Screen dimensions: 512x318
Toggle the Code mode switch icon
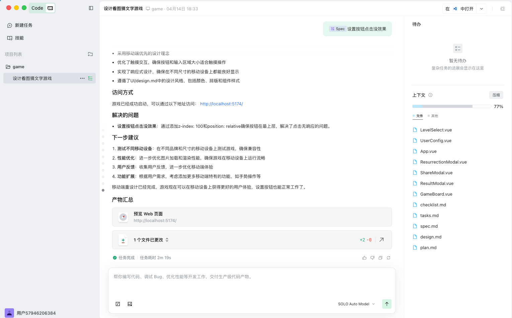pos(50,8)
